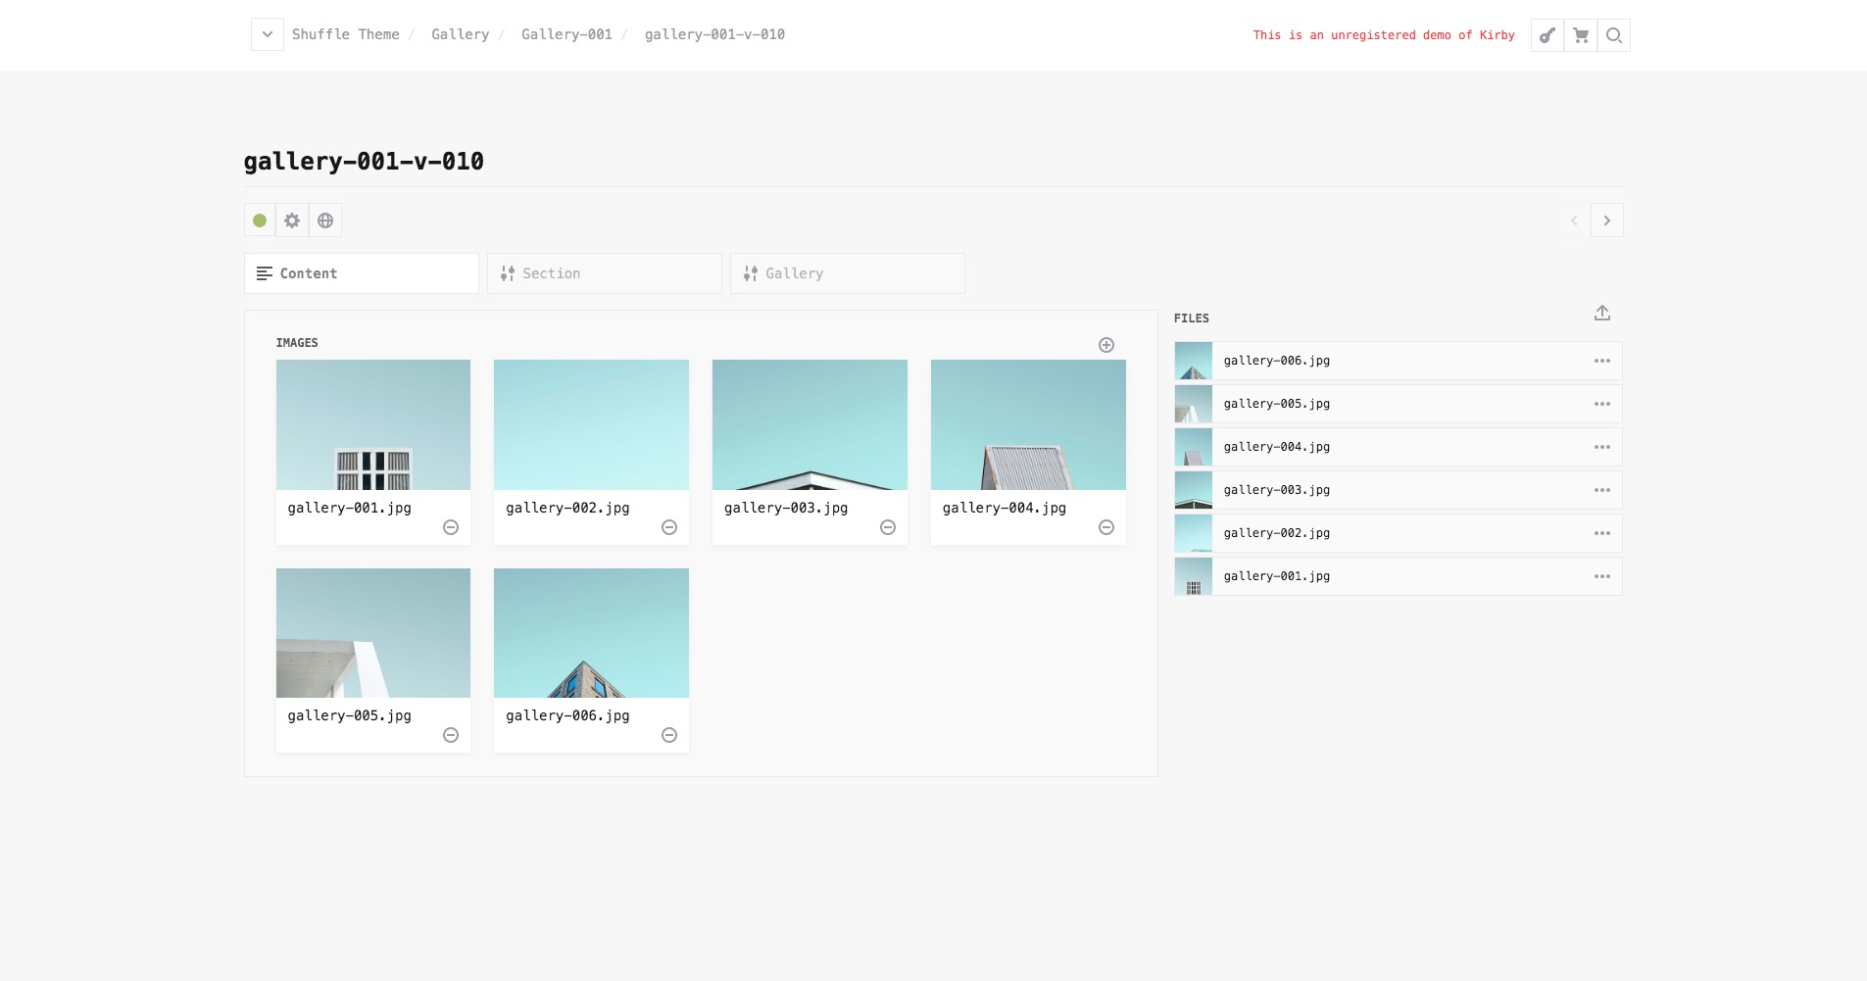1867x981 pixels.
Task: Go to next page arrow
Action: [x=1606, y=221]
